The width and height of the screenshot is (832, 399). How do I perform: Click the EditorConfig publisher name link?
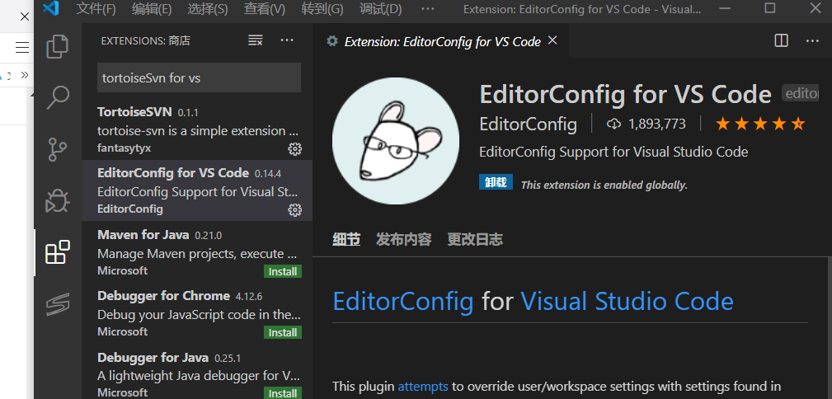pyautogui.click(x=528, y=124)
